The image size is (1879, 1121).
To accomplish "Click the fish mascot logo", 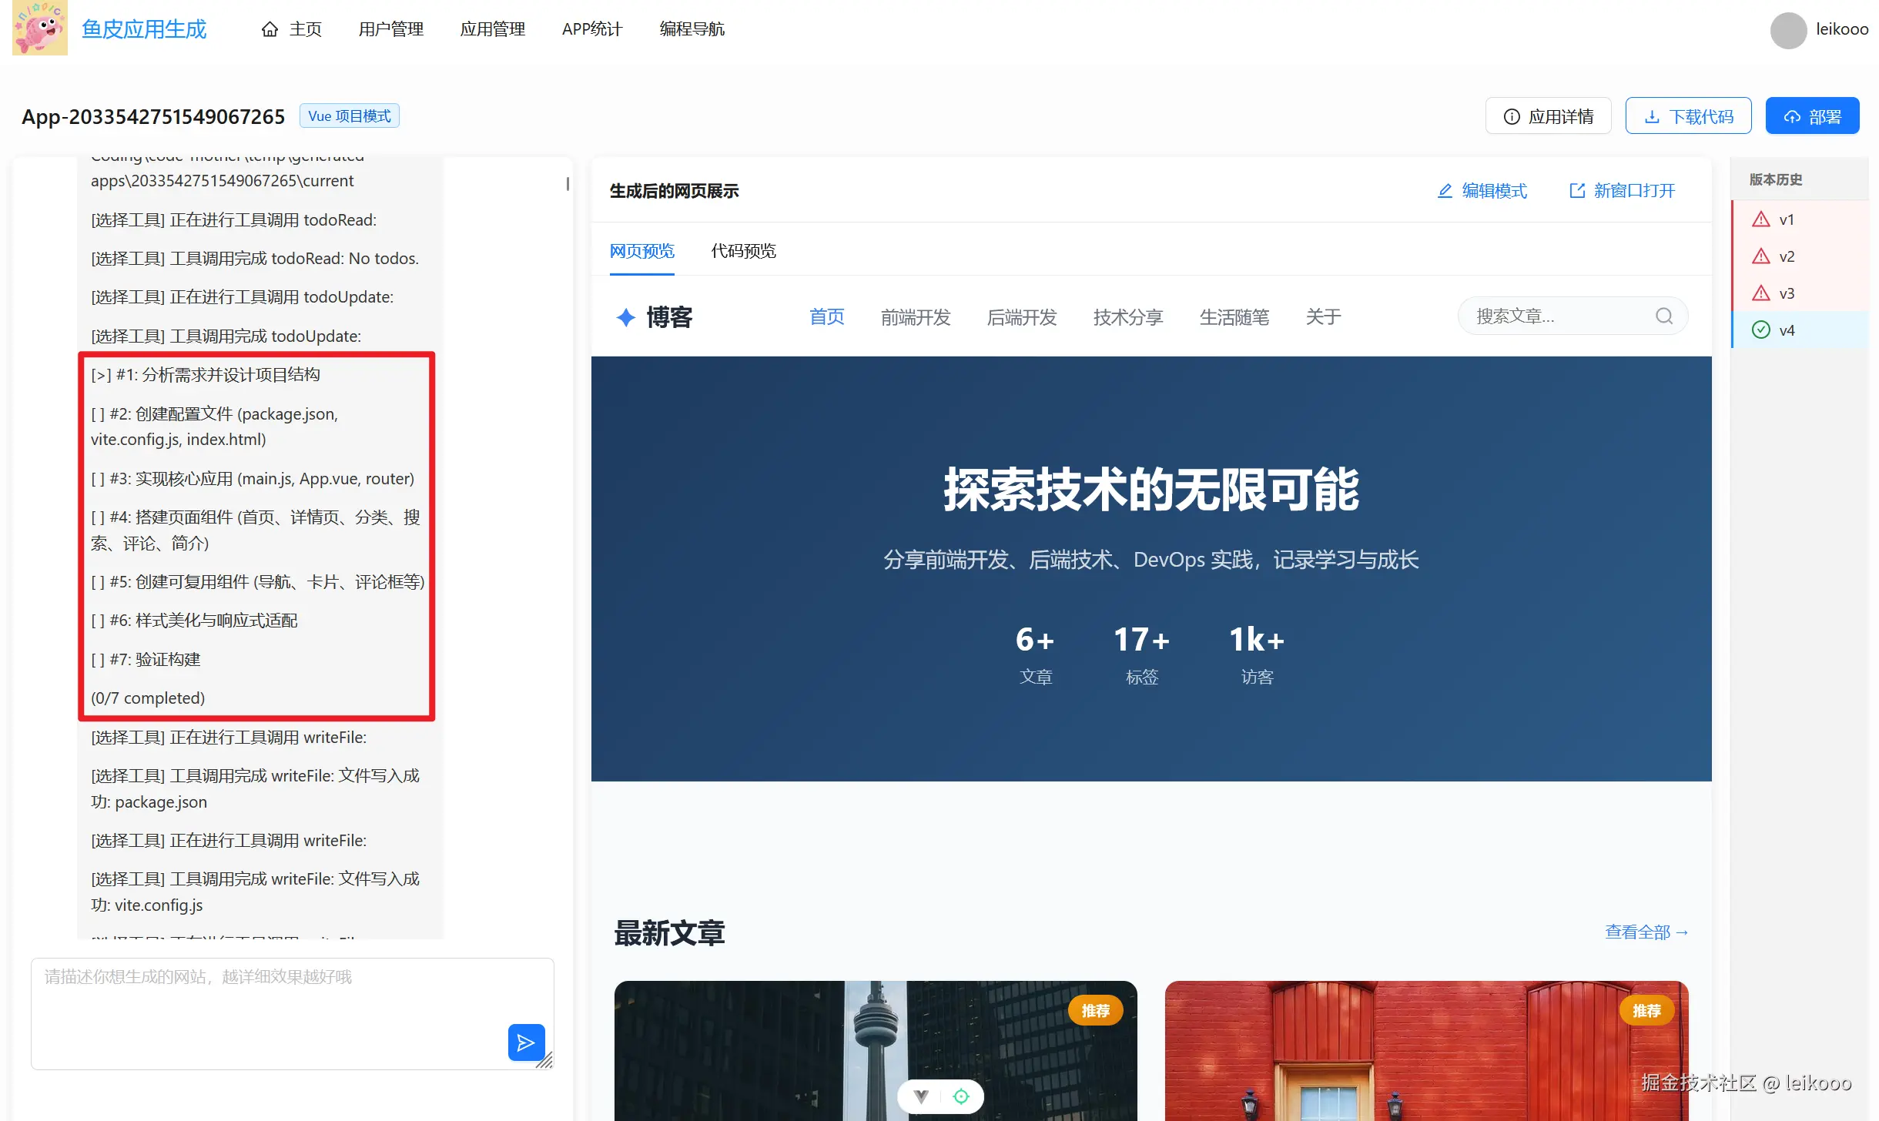I will pos(40,28).
